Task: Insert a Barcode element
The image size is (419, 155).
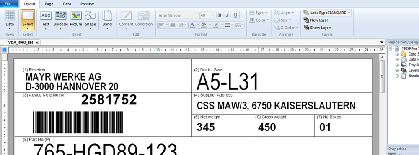Action: 61,20
